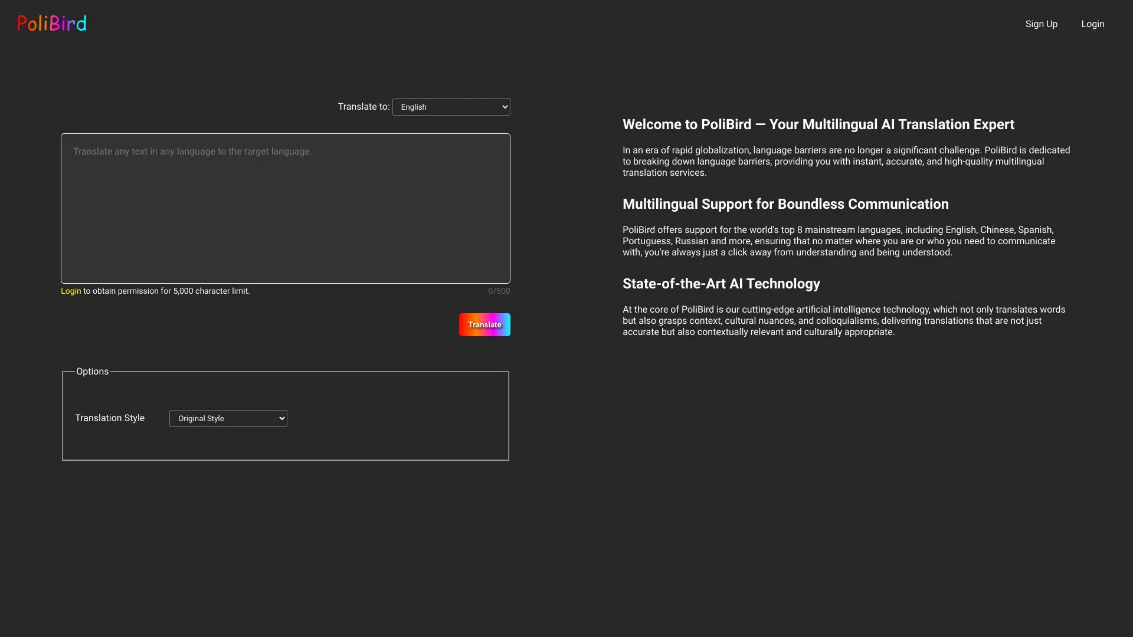Click the Translation Style label

click(110, 418)
